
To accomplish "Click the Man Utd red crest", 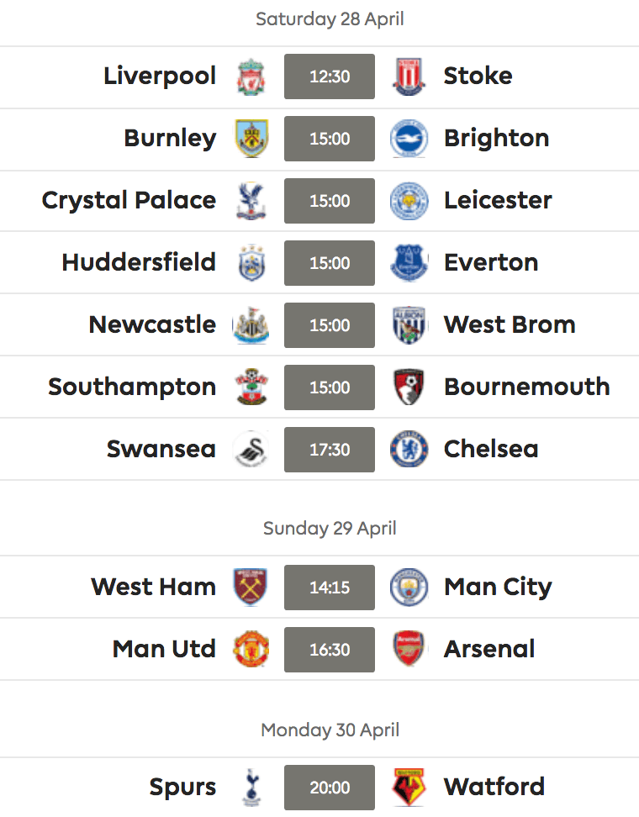I will tap(251, 649).
